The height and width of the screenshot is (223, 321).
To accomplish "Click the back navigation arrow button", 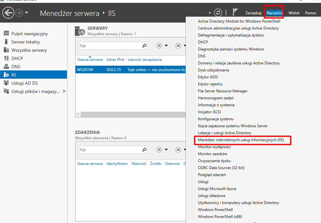I will (x=8, y=13).
